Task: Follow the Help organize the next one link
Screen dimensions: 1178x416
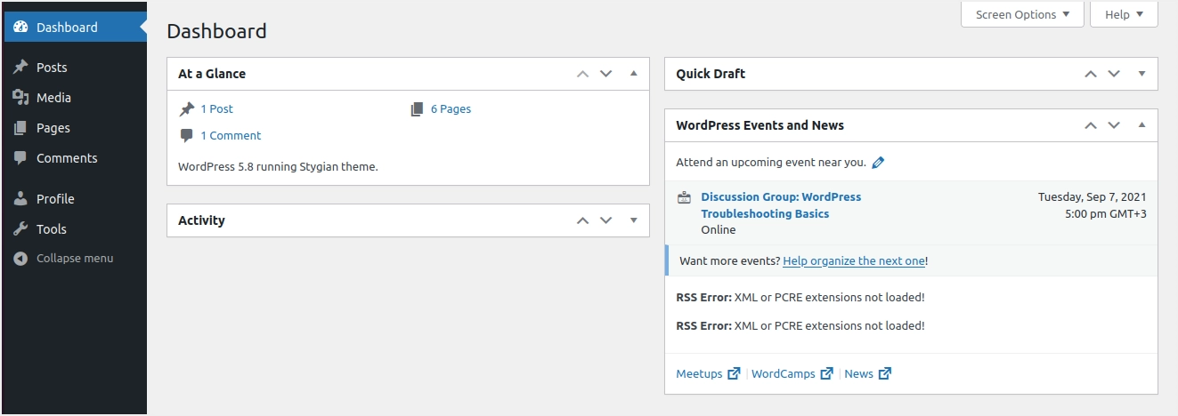Action: click(854, 261)
